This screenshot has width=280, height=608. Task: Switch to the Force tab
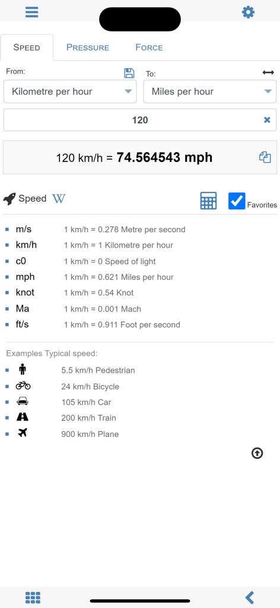pos(149,47)
